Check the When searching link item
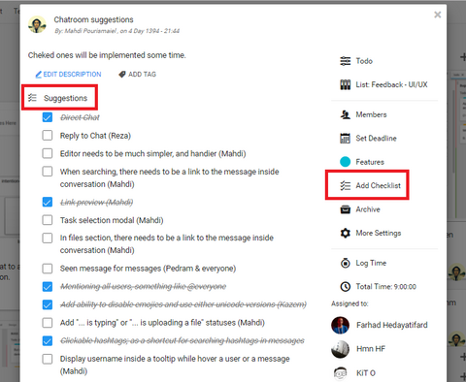Viewport: 466px width, 382px height. [x=48, y=172]
